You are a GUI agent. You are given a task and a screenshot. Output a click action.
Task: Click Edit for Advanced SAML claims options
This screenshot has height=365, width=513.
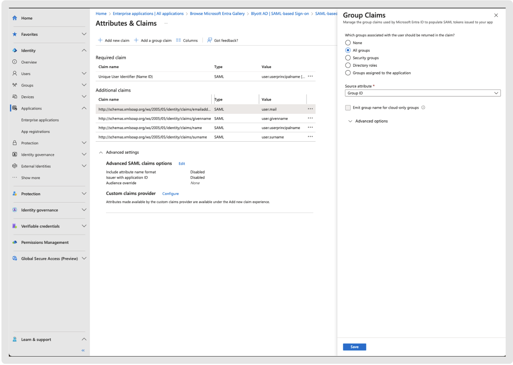[x=182, y=164]
